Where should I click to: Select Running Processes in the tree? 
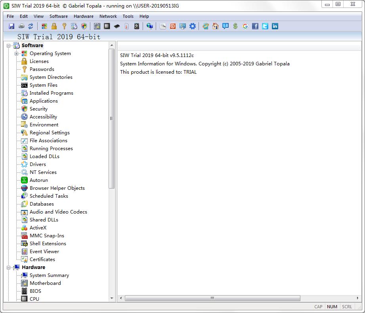click(x=51, y=149)
